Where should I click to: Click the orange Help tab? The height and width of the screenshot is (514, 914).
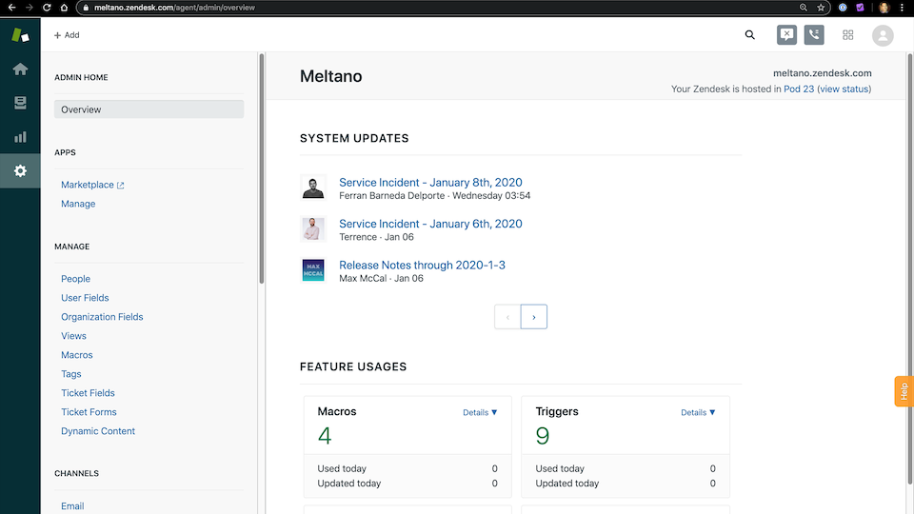tap(904, 391)
